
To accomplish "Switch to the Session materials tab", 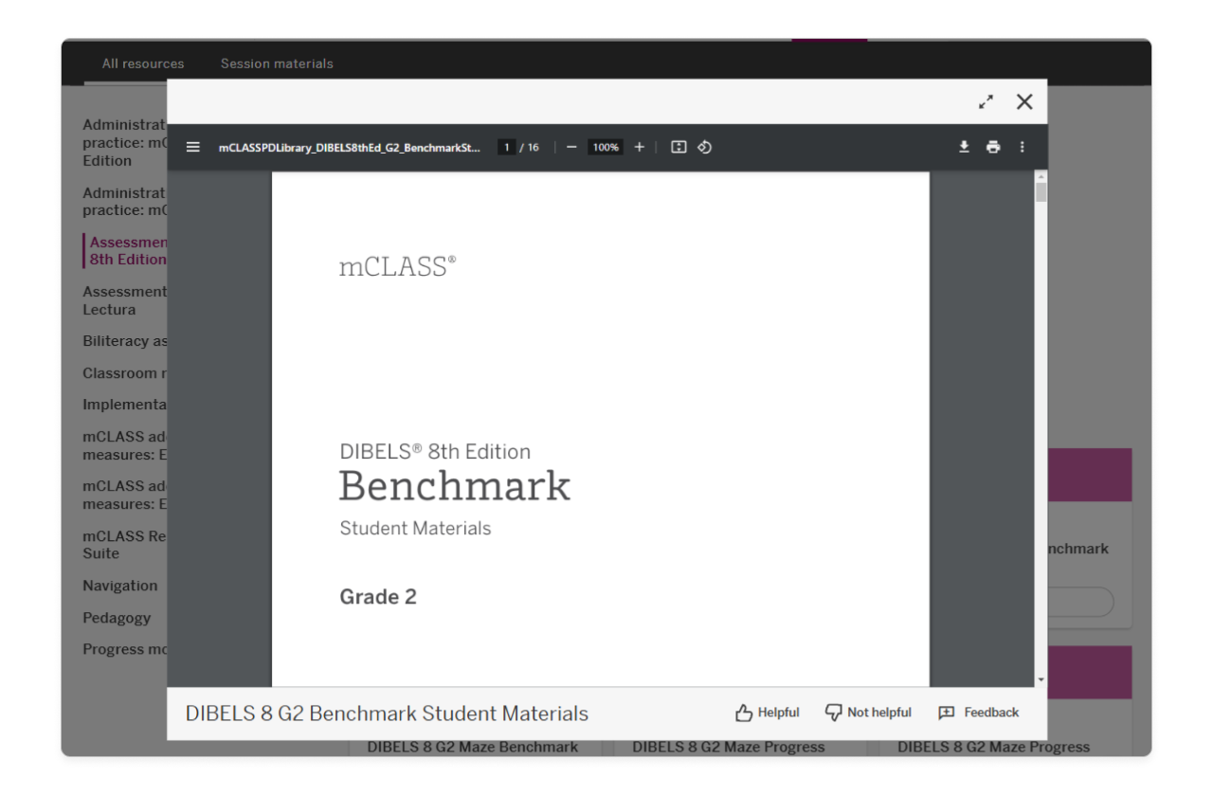I will pyautogui.click(x=276, y=63).
